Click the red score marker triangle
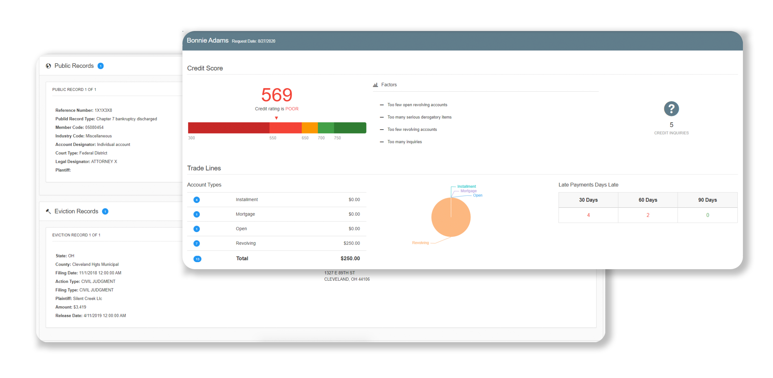Image resolution: width=773 pixels, height=378 pixels. click(x=276, y=118)
